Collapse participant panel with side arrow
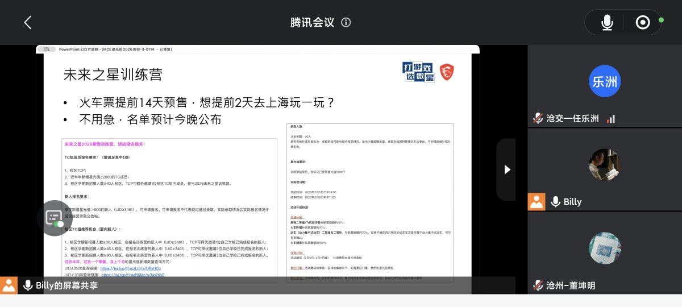This screenshot has width=682, height=307. coord(506,169)
